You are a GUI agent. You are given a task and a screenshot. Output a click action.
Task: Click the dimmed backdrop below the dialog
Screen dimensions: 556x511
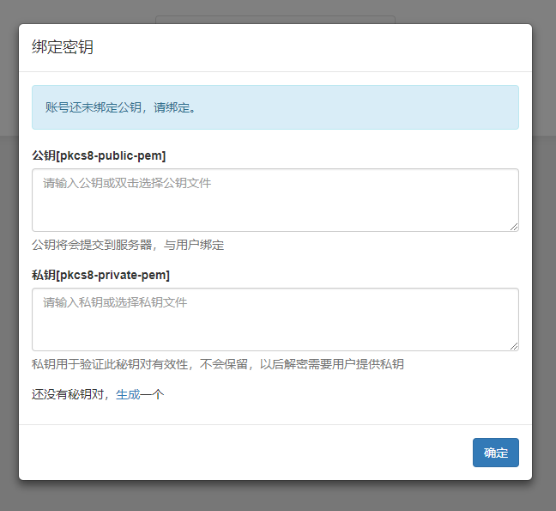pos(275,496)
